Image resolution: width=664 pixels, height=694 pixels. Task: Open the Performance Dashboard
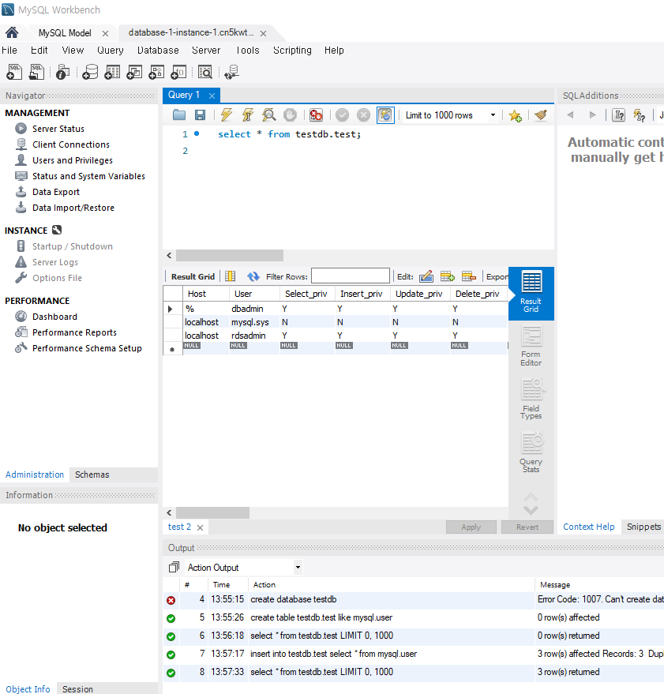pos(54,317)
